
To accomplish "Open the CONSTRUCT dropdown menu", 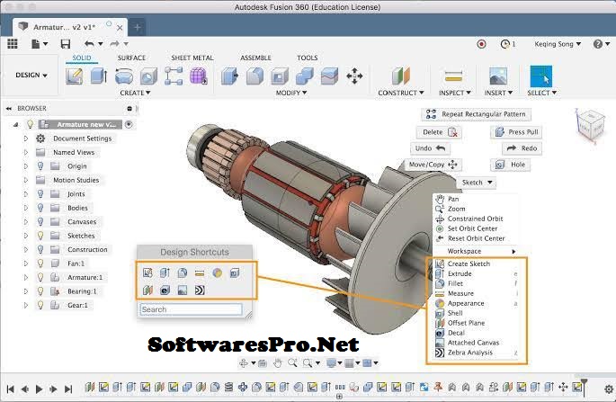I will click(x=401, y=93).
